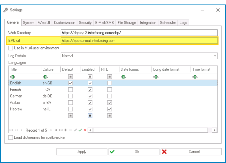Open the E-Mail/SMS tab
Image resolution: width=226 pixels, height=163 pixels.
104,22
